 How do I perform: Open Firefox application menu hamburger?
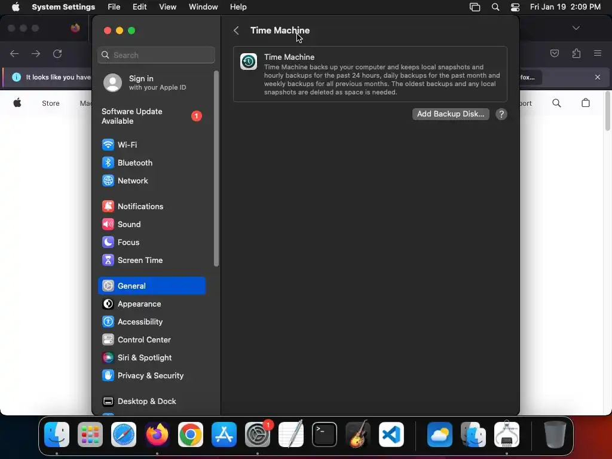[x=598, y=53]
